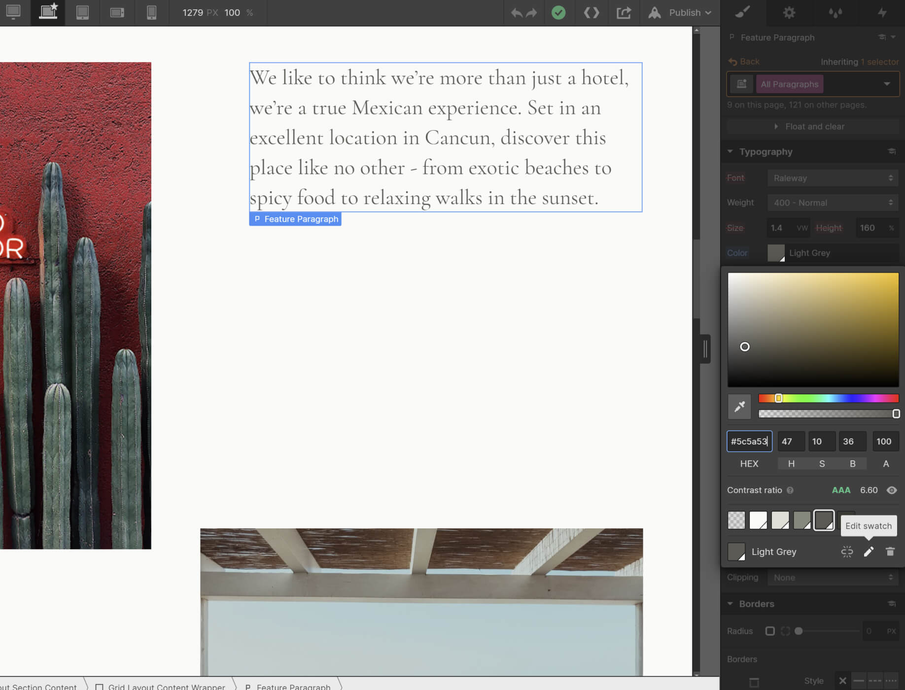The height and width of the screenshot is (690, 905).
Task: Click the selector states icon button
Action: click(x=741, y=84)
